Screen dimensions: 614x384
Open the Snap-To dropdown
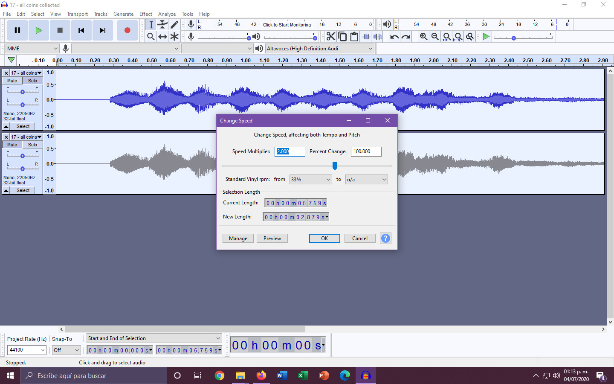(66, 349)
